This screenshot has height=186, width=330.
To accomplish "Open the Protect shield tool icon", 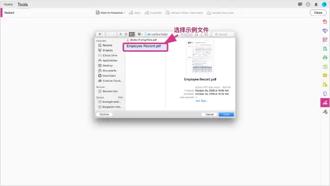I will click(325, 94).
